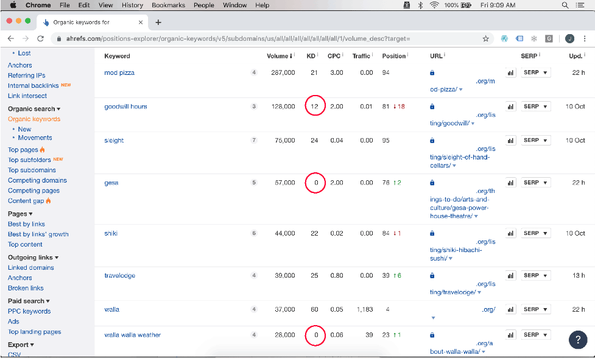Click the snowflake extension icon in the toolbar

[533, 38]
